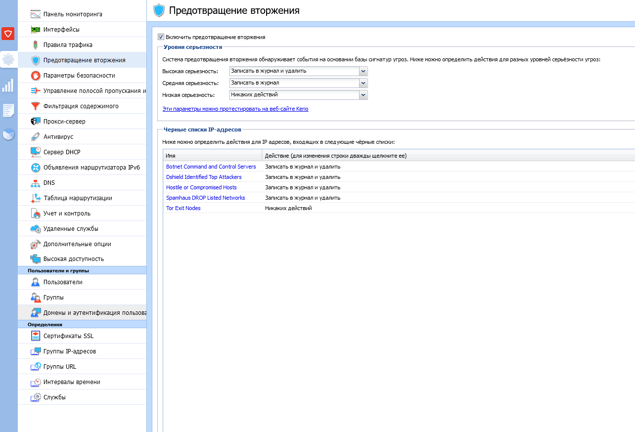Image resolution: width=635 pixels, height=432 pixels.
Task: Click the Группы URL globe icon
Action: [36, 366]
